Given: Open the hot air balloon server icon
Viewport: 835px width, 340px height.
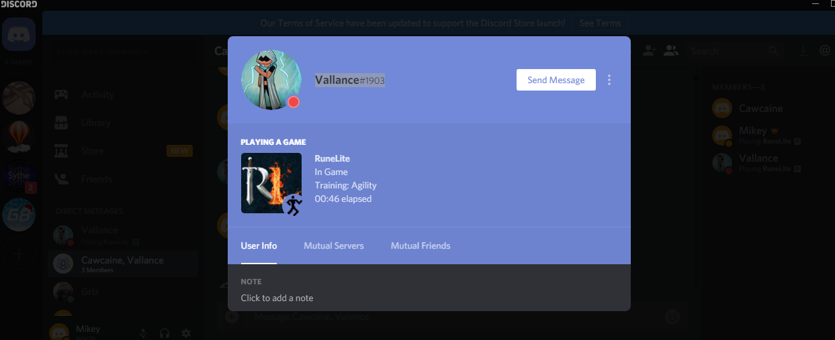Looking at the screenshot, I should 18,137.
